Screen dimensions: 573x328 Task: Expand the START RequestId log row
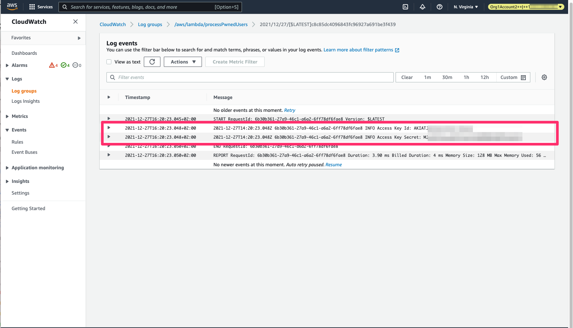109,119
